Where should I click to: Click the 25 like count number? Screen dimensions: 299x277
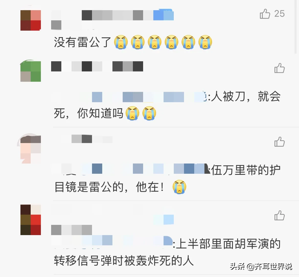pos(279,14)
